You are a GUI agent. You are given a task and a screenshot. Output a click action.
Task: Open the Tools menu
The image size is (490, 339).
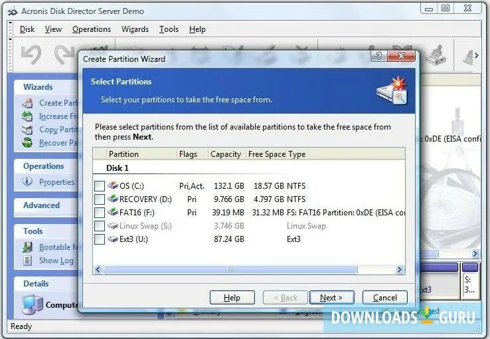tap(169, 29)
